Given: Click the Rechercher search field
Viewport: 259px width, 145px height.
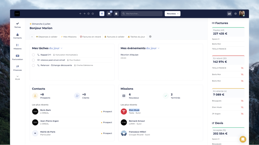Looking at the screenshot, I should [x=142, y=14].
